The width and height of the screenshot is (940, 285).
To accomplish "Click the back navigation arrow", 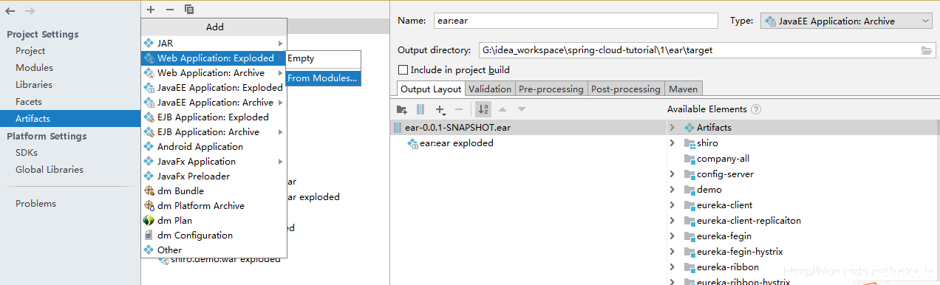I will [10, 11].
